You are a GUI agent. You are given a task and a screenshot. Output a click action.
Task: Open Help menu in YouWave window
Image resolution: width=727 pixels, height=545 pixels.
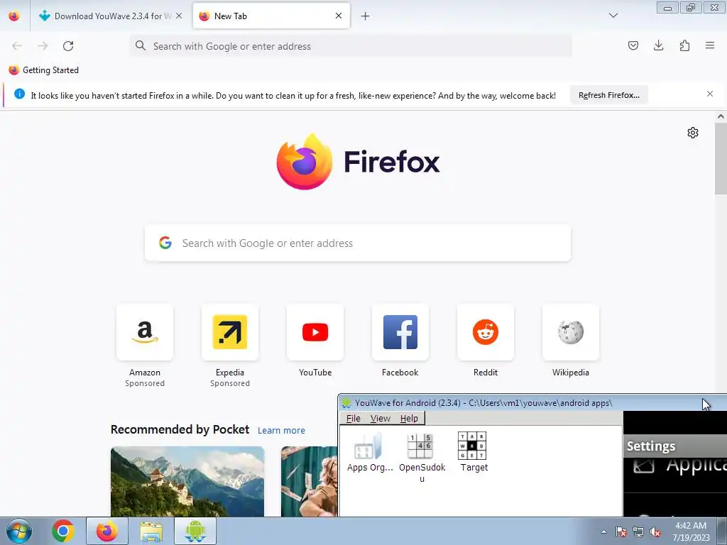tap(409, 419)
